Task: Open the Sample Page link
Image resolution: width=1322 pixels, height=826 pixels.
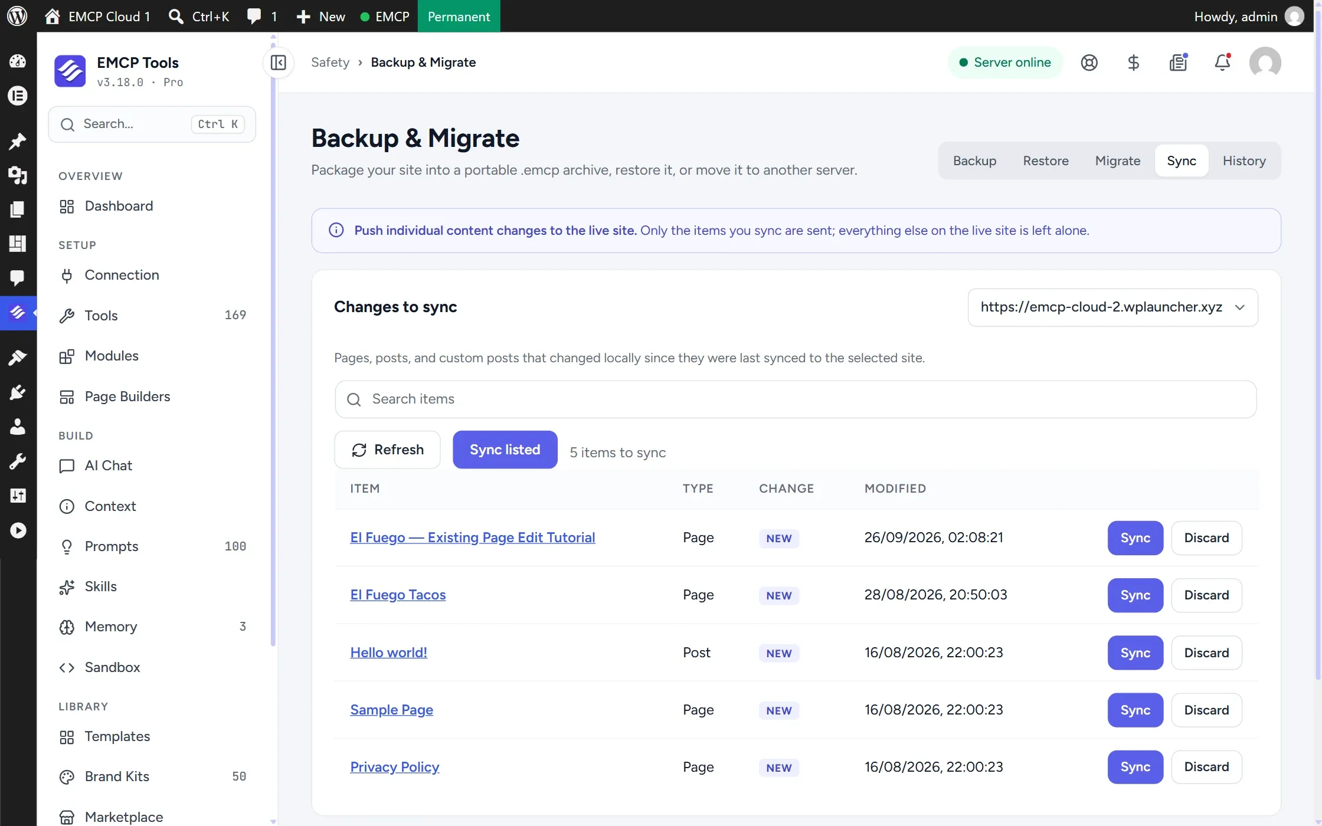Action: (x=391, y=709)
